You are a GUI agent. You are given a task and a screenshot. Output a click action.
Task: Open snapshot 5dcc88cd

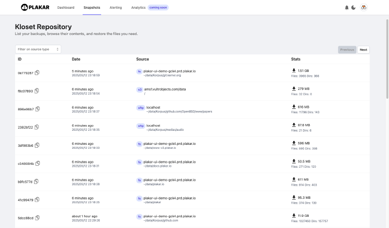click(x=25, y=218)
